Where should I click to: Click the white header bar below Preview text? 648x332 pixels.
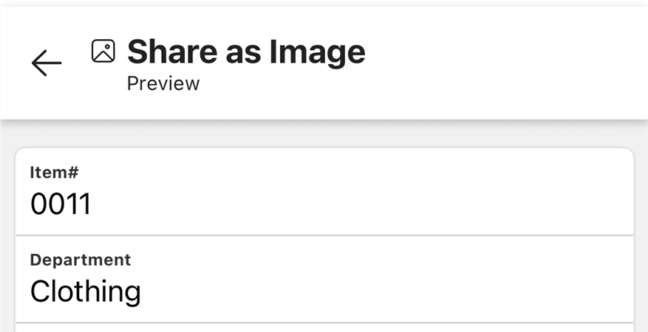324,106
